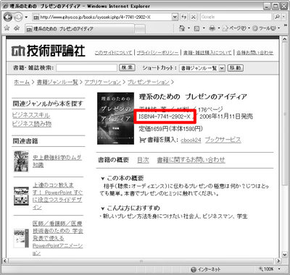Click the インターネット zone globe icon

(194, 269)
